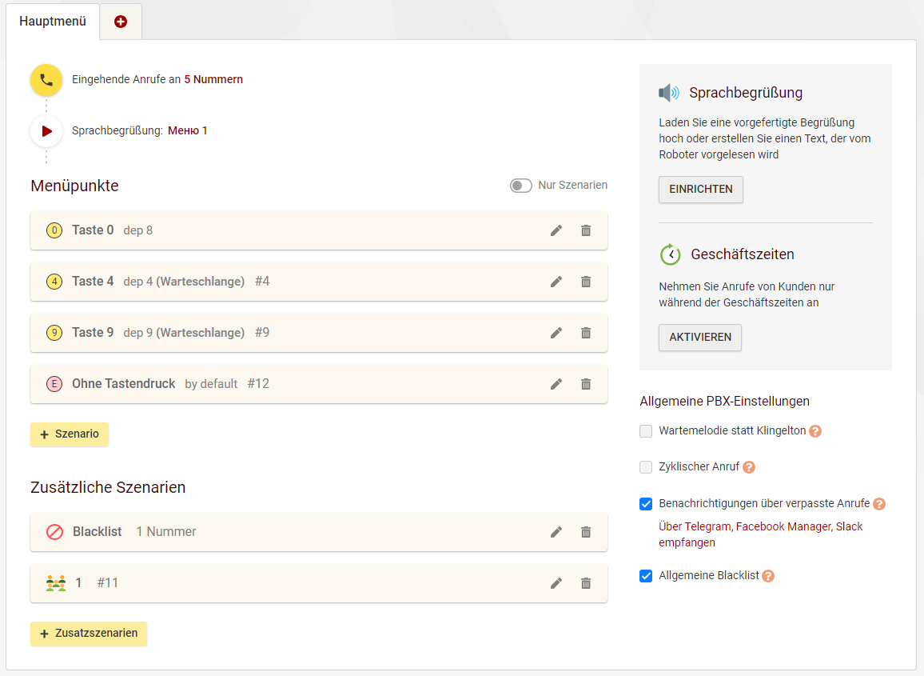Open help for Benachrichtigungen über verpasste Anrufe
Viewport: 924px width, 676px height.
(x=878, y=504)
